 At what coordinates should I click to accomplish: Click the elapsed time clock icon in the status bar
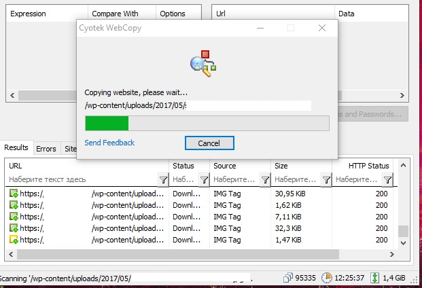[327, 278]
